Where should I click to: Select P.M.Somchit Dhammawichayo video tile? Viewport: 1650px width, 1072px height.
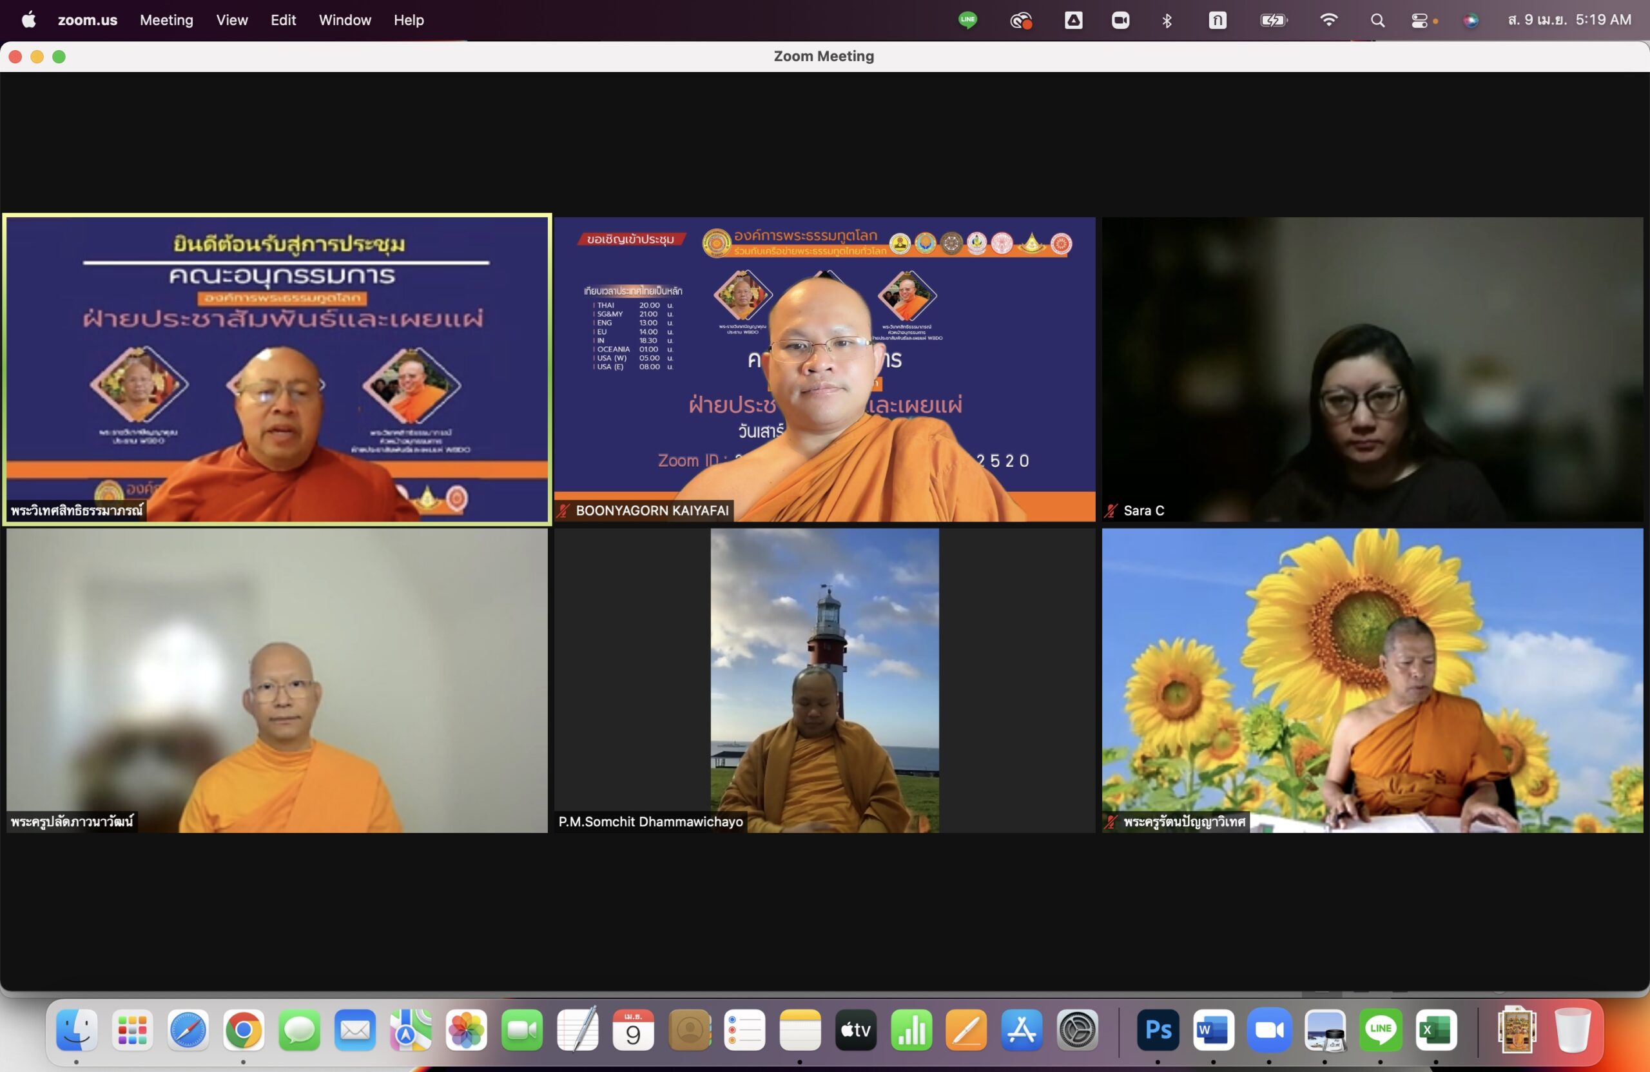pos(824,680)
